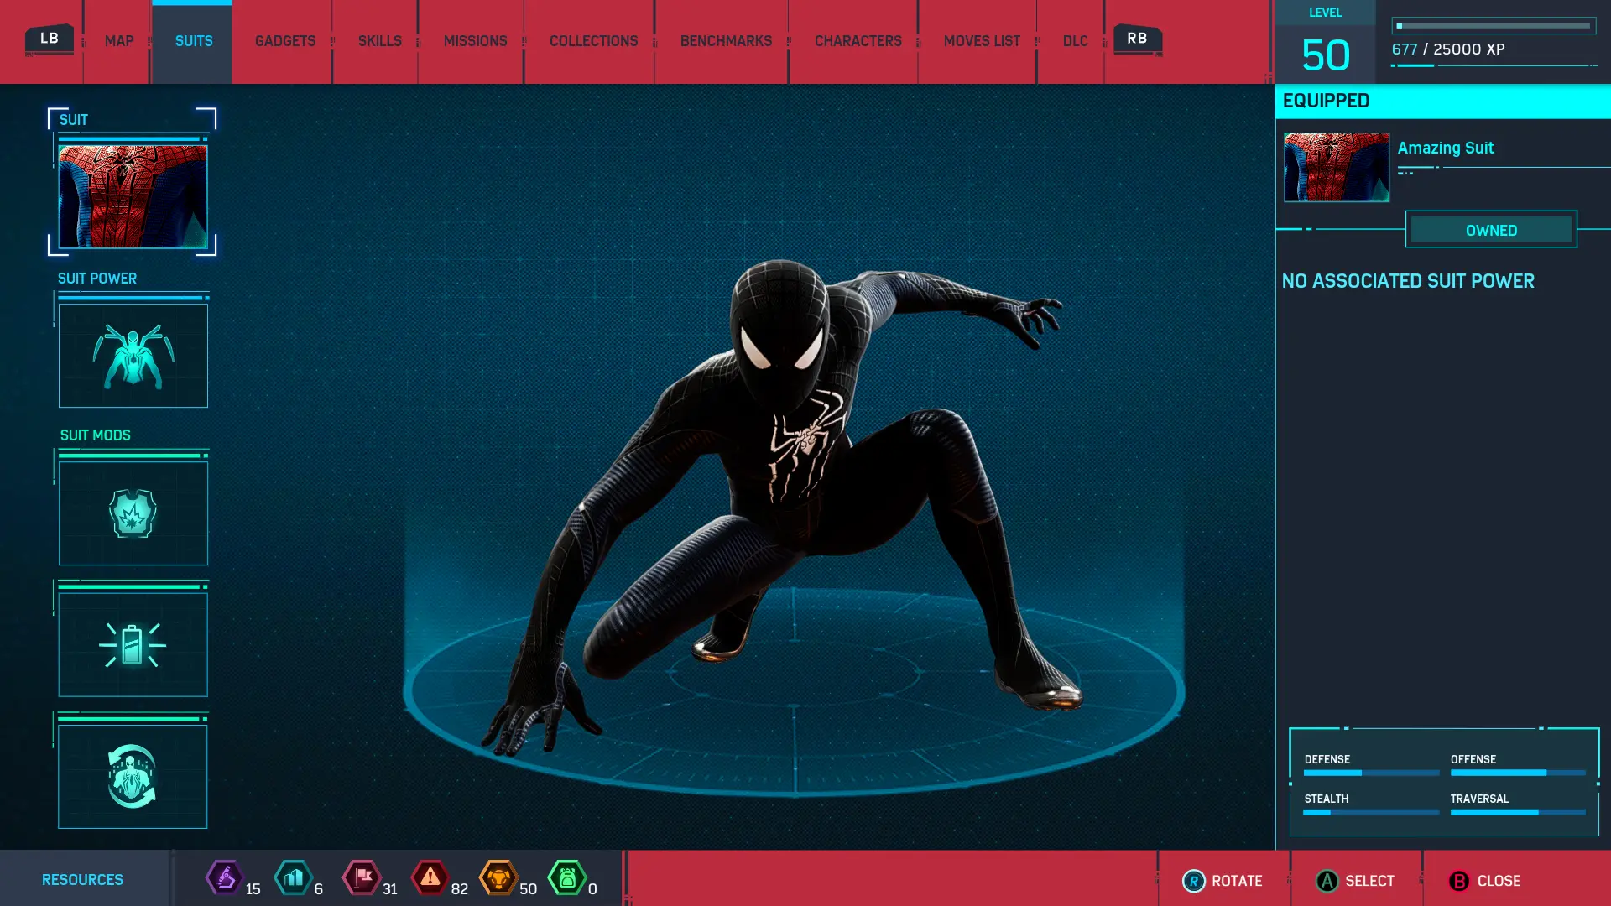This screenshot has height=906, width=1611.
Task: Click the red B button icon
Action: tap(1459, 881)
